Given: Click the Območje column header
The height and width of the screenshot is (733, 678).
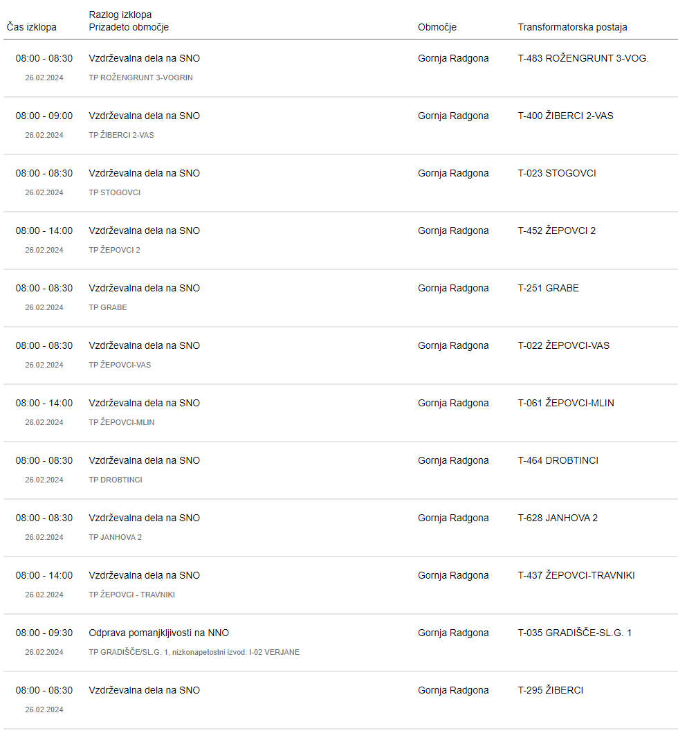Looking at the screenshot, I should point(437,27).
